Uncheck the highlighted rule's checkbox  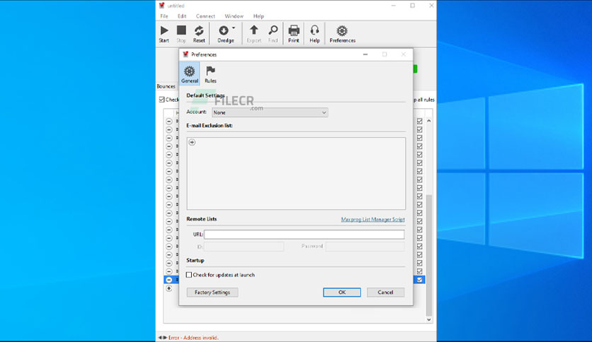click(419, 280)
